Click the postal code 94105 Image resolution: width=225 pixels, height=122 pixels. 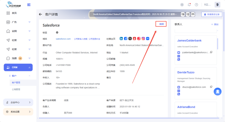tap(59, 71)
